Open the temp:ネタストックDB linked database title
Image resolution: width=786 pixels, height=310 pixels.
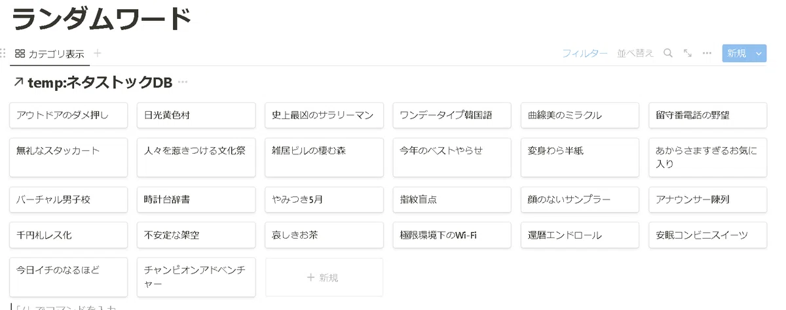[x=100, y=82]
